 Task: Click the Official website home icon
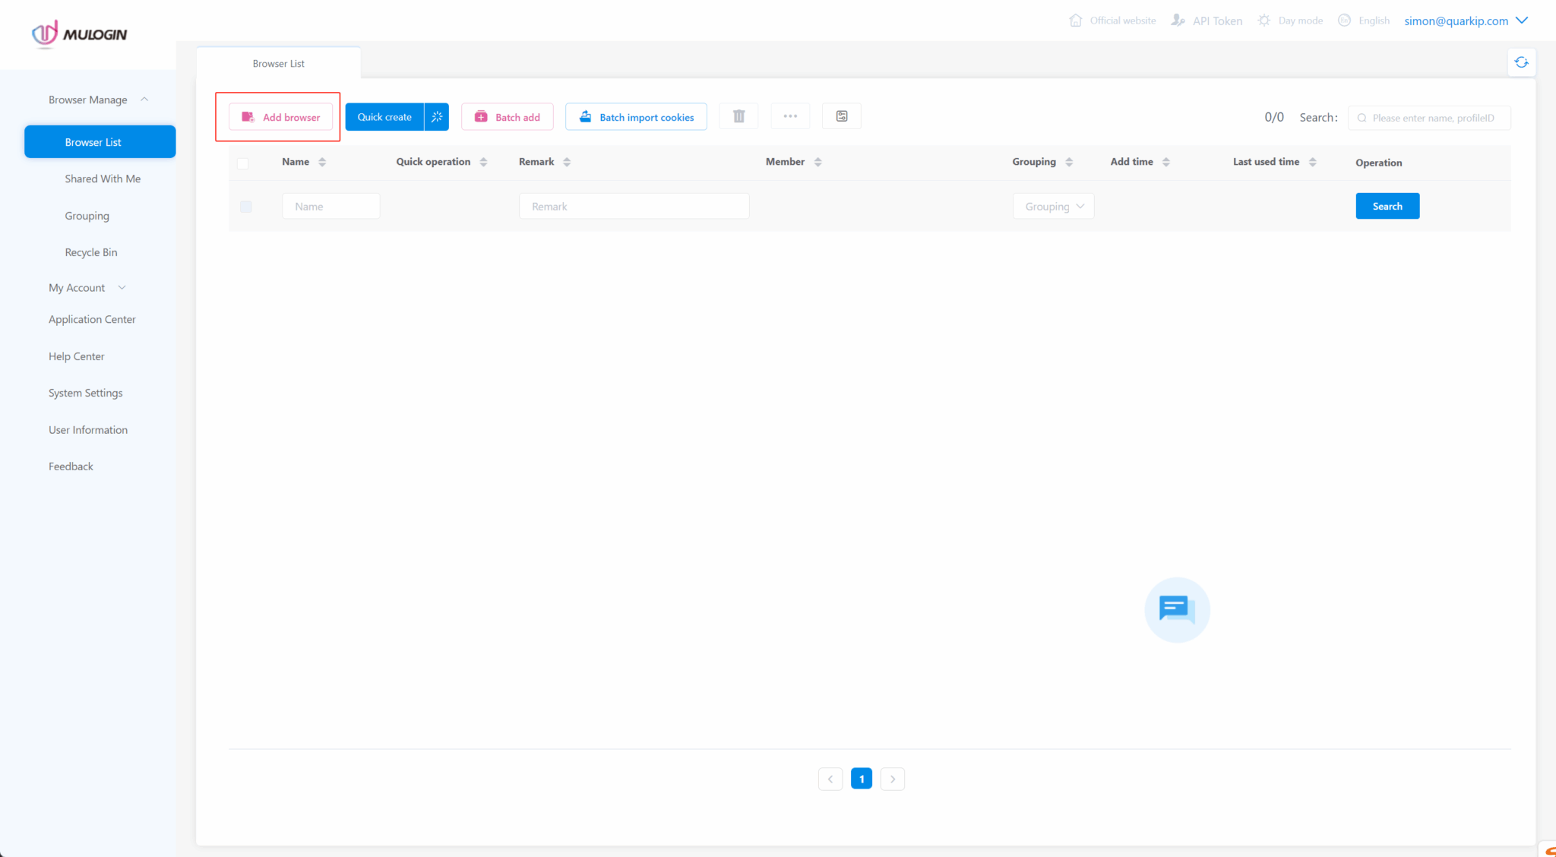1075,20
